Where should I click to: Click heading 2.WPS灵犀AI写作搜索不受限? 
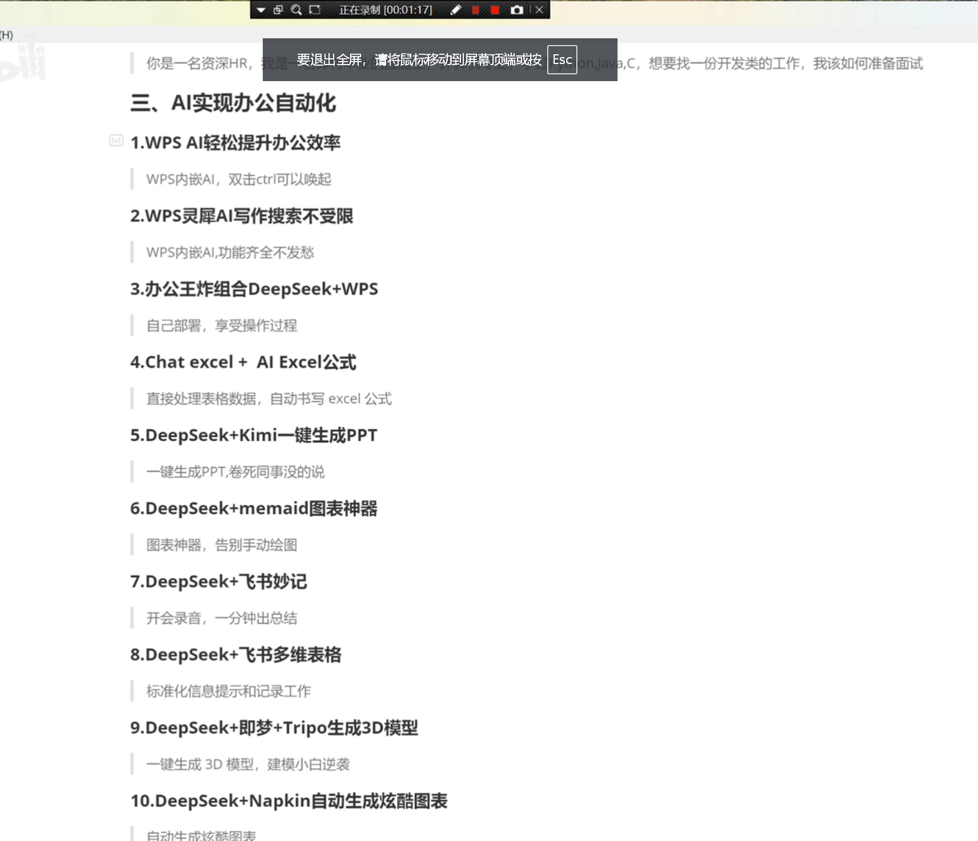click(x=242, y=216)
